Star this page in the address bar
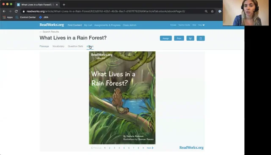This screenshot has height=155, width=271. [212, 11]
